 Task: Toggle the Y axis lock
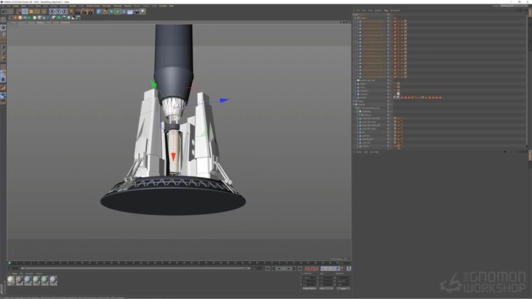point(58,12)
